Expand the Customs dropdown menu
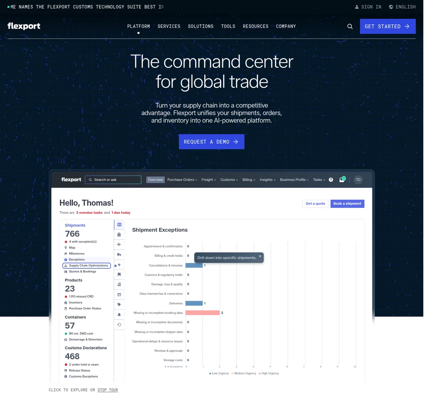The height and width of the screenshot is (395, 428). point(229,180)
